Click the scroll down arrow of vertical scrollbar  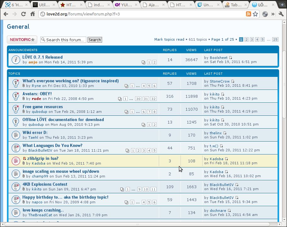point(284,219)
